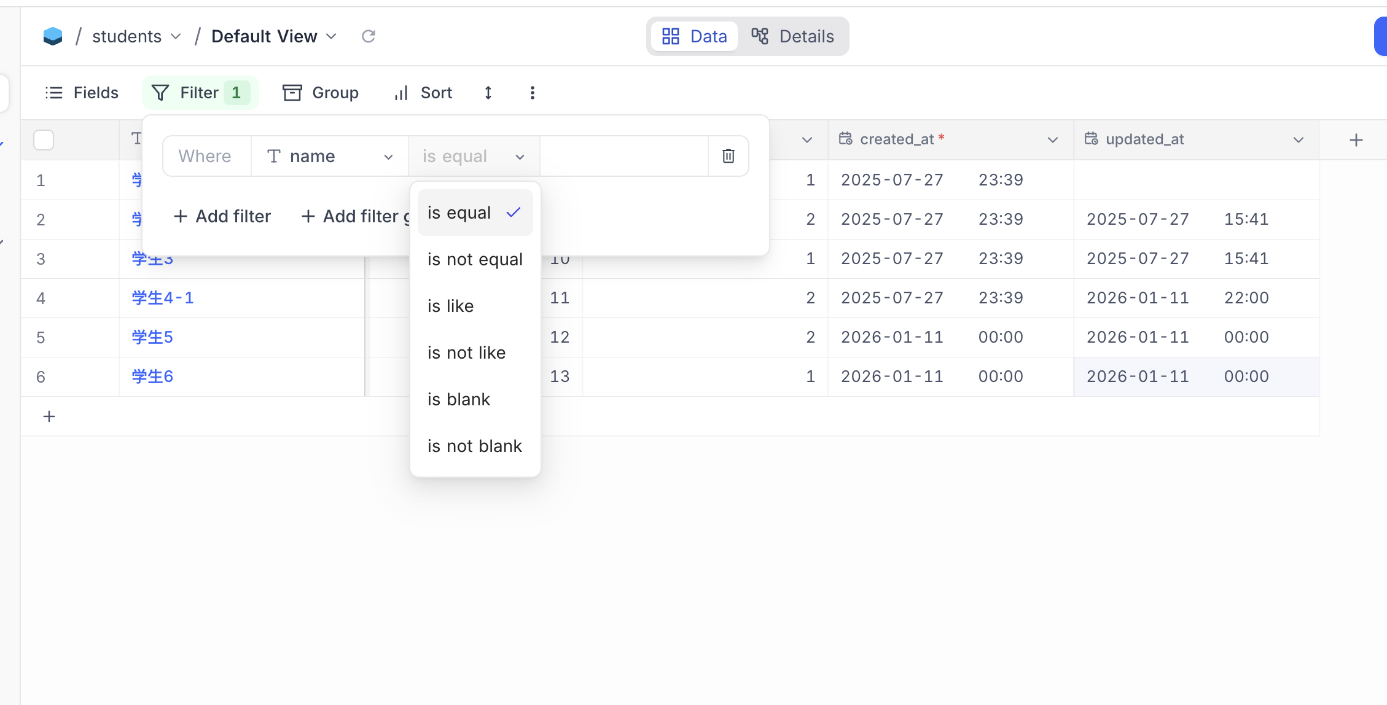
Task: Open the Sort options
Action: pos(423,93)
